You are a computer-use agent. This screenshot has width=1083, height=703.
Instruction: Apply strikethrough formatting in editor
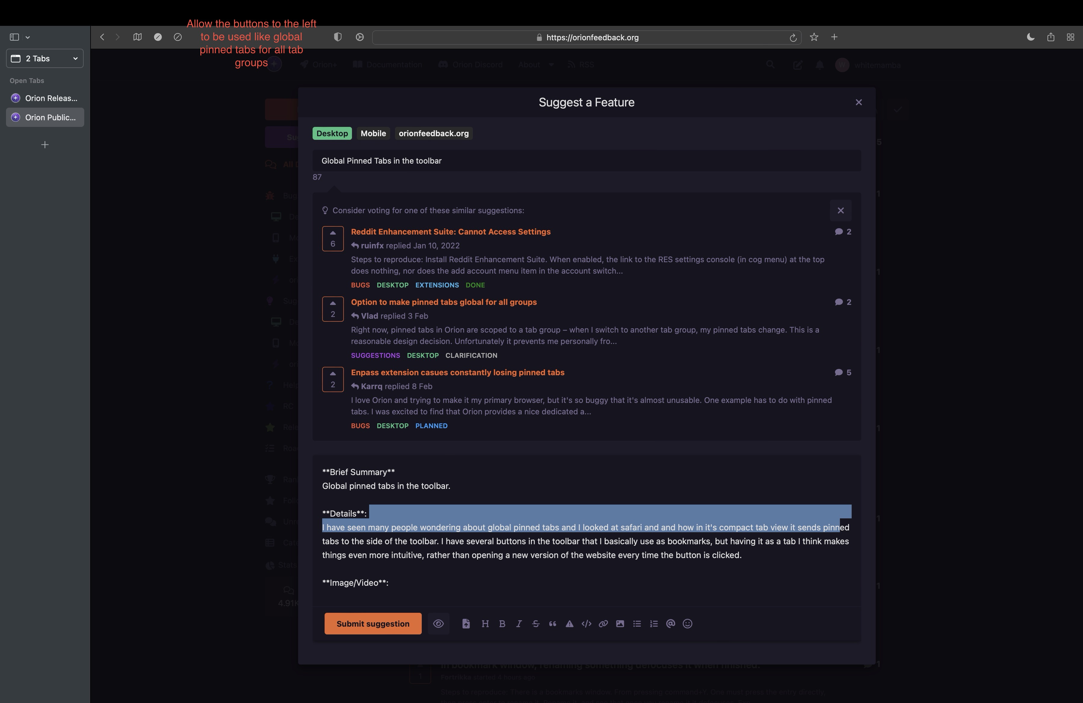pos(535,624)
